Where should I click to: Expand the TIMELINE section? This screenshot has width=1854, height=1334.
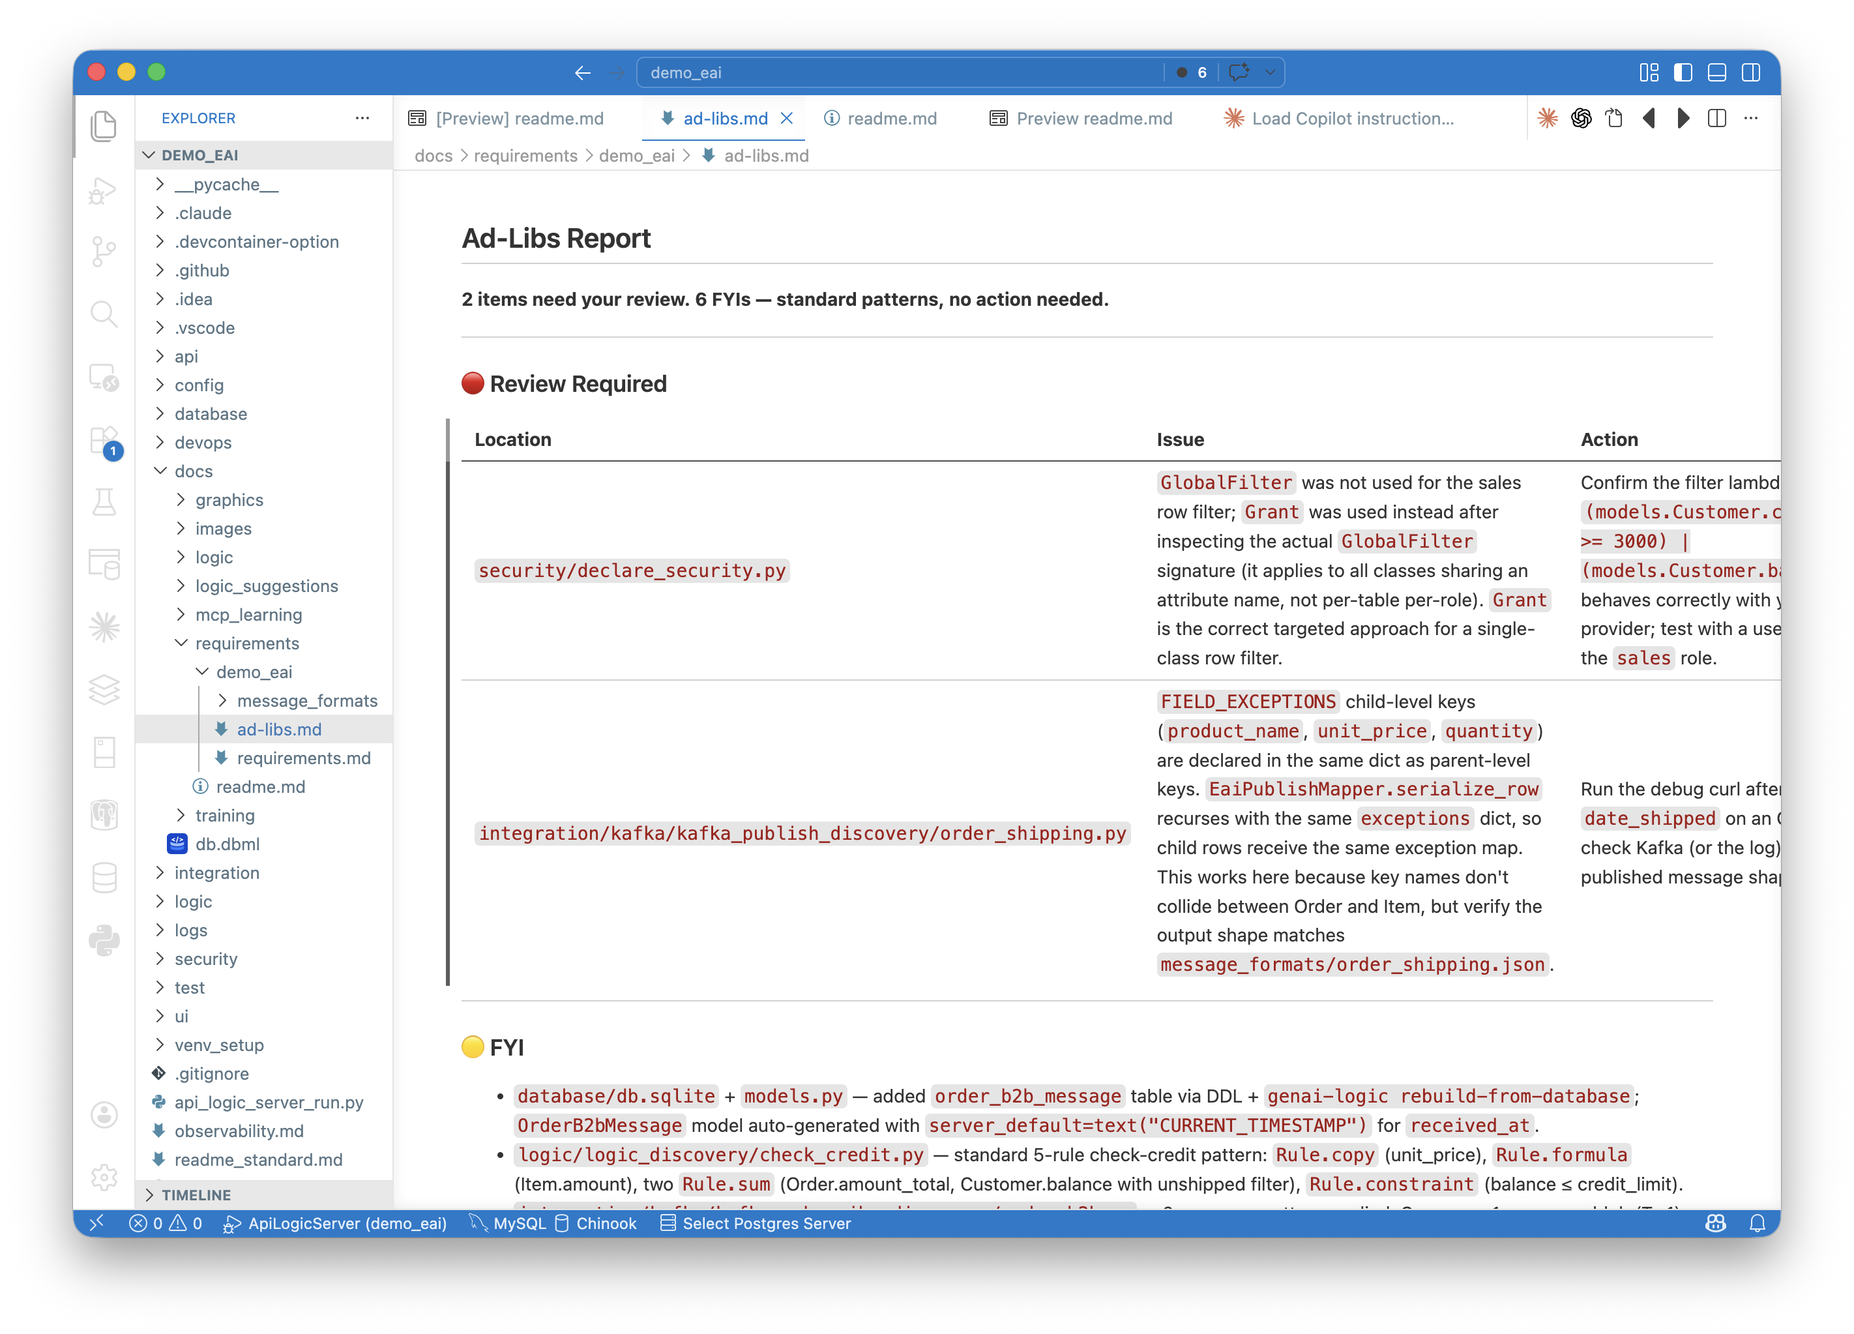[x=196, y=1194]
